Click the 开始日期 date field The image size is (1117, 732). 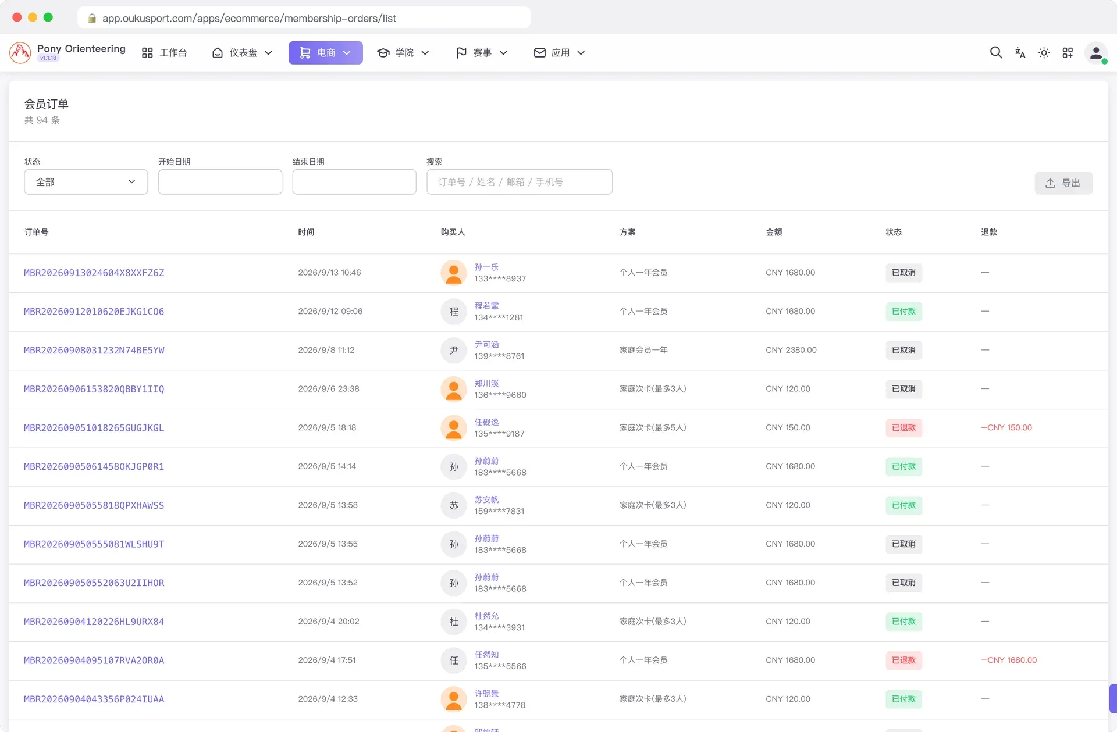point(220,182)
